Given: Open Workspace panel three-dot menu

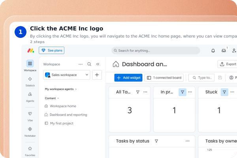Looking at the screenshot, I should (x=81, y=64).
